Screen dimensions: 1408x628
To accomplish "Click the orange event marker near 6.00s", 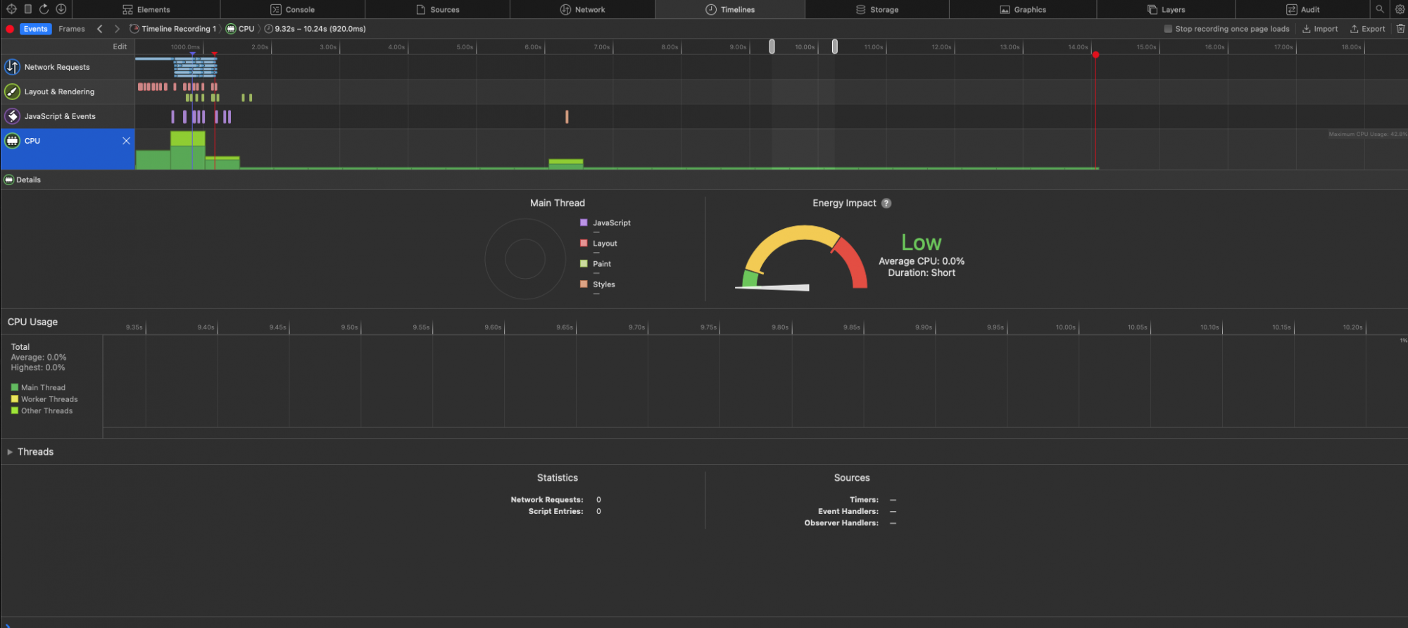I will pyautogui.click(x=567, y=116).
